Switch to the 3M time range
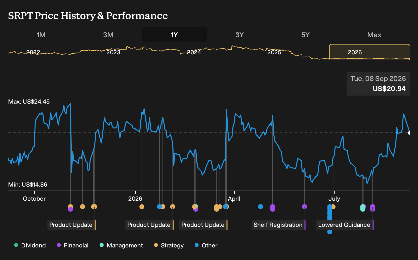Viewport: 418px width, 260px height. 108,35
